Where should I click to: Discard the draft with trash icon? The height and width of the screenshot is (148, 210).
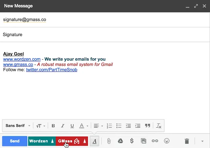pyautogui.click(x=187, y=141)
